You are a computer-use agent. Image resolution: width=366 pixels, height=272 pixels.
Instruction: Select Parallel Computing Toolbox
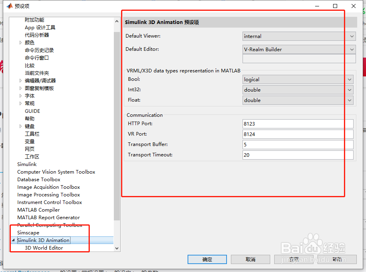[50, 225]
